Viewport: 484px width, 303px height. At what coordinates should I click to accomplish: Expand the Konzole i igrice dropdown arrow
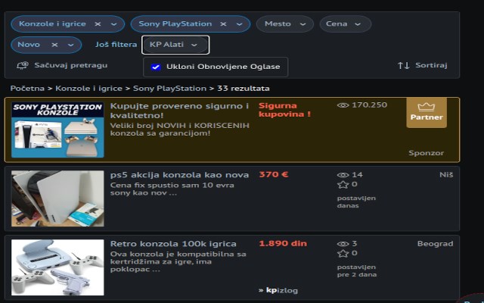114,24
